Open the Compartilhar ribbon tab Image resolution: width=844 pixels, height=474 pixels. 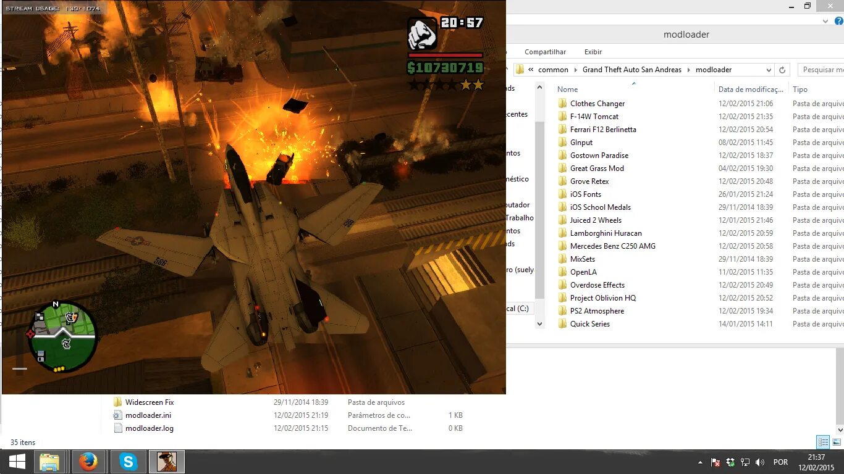545,52
